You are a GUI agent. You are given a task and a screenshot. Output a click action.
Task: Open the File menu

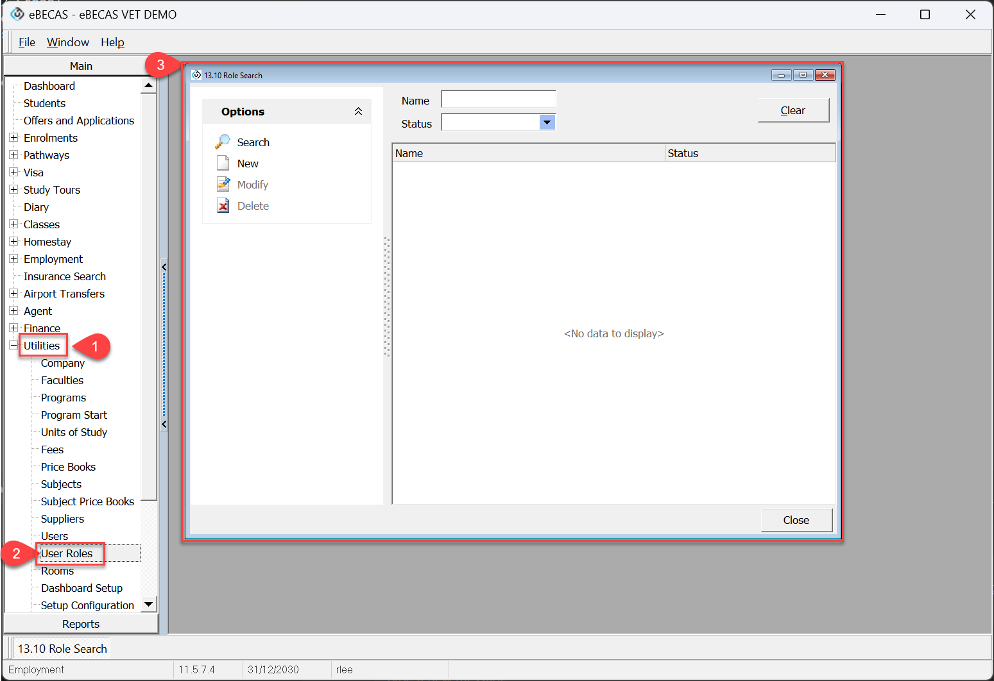pos(27,42)
